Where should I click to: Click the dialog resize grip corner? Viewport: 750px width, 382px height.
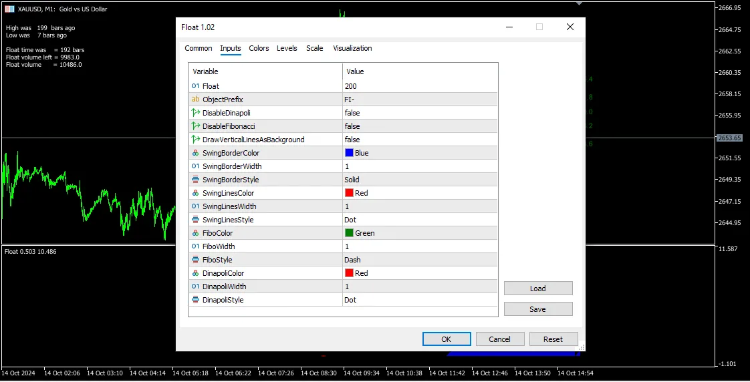(x=581, y=347)
